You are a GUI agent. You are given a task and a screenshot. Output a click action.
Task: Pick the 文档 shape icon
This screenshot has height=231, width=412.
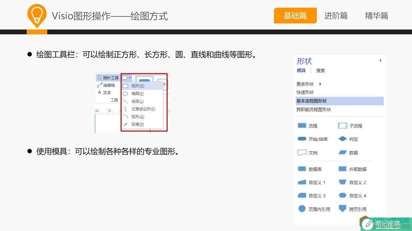(302, 152)
